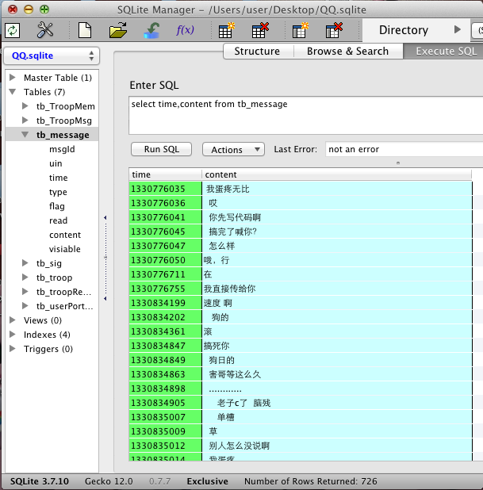Click the content cell '害哥等这么久'

[x=337, y=374]
